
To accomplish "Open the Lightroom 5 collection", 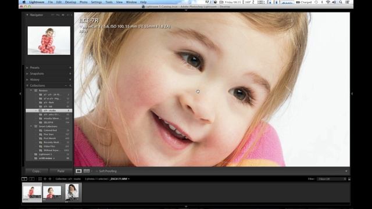I will (49, 154).
